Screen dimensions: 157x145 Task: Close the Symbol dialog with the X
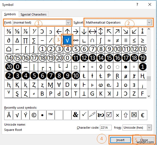(150, 4)
